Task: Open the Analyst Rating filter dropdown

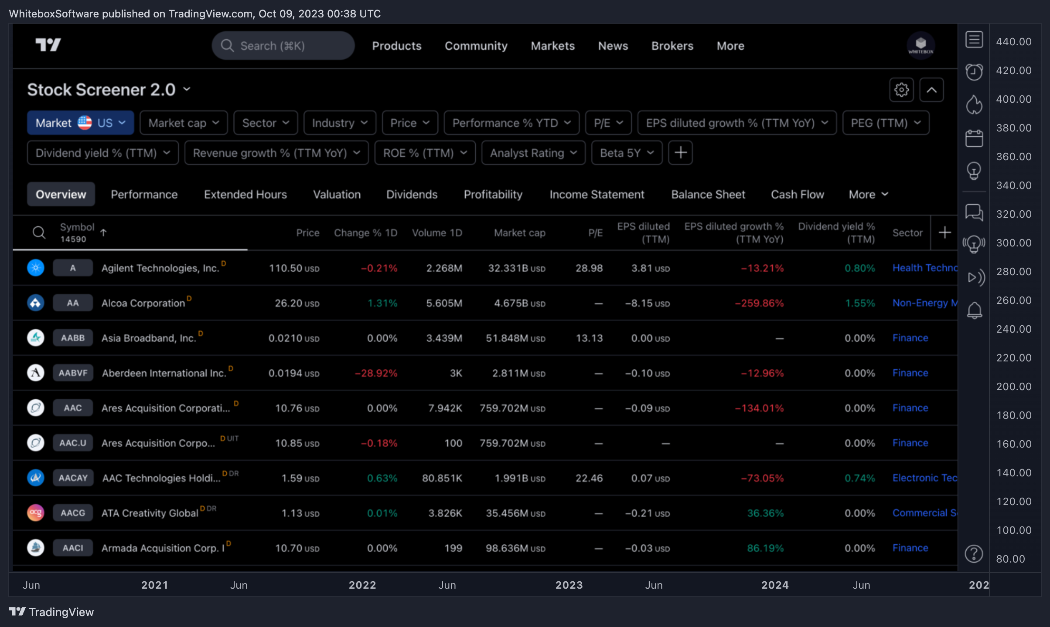Action: [x=533, y=153]
